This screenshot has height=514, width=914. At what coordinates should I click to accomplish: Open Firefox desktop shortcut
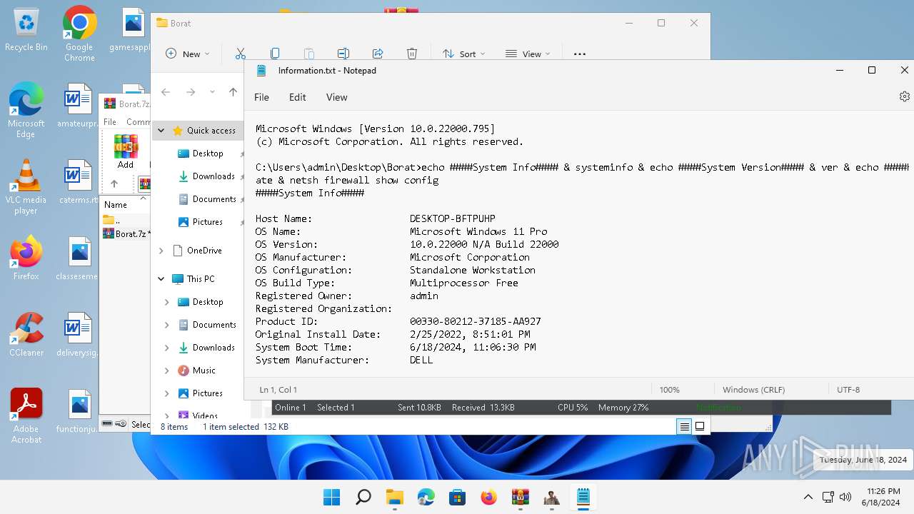coord(26,258)
